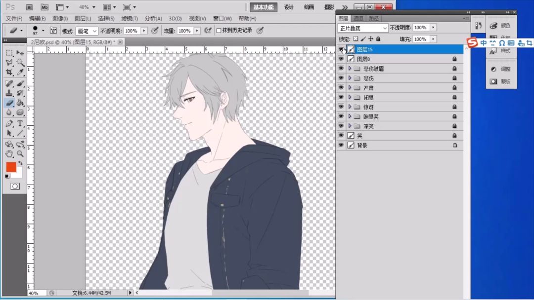Open the 正片叠底 blend mode dropdown

click(x=363, y=28)
